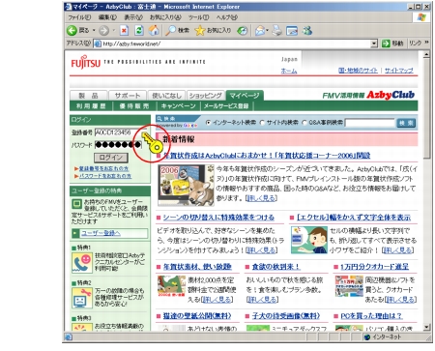Select the サイト内検索 radio button
435x351 pixels.
pos(262,123)
